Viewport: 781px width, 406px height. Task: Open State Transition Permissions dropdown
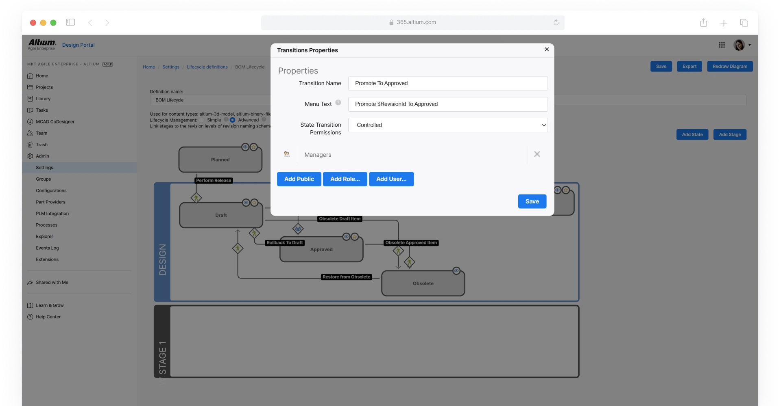click(448, 125)
